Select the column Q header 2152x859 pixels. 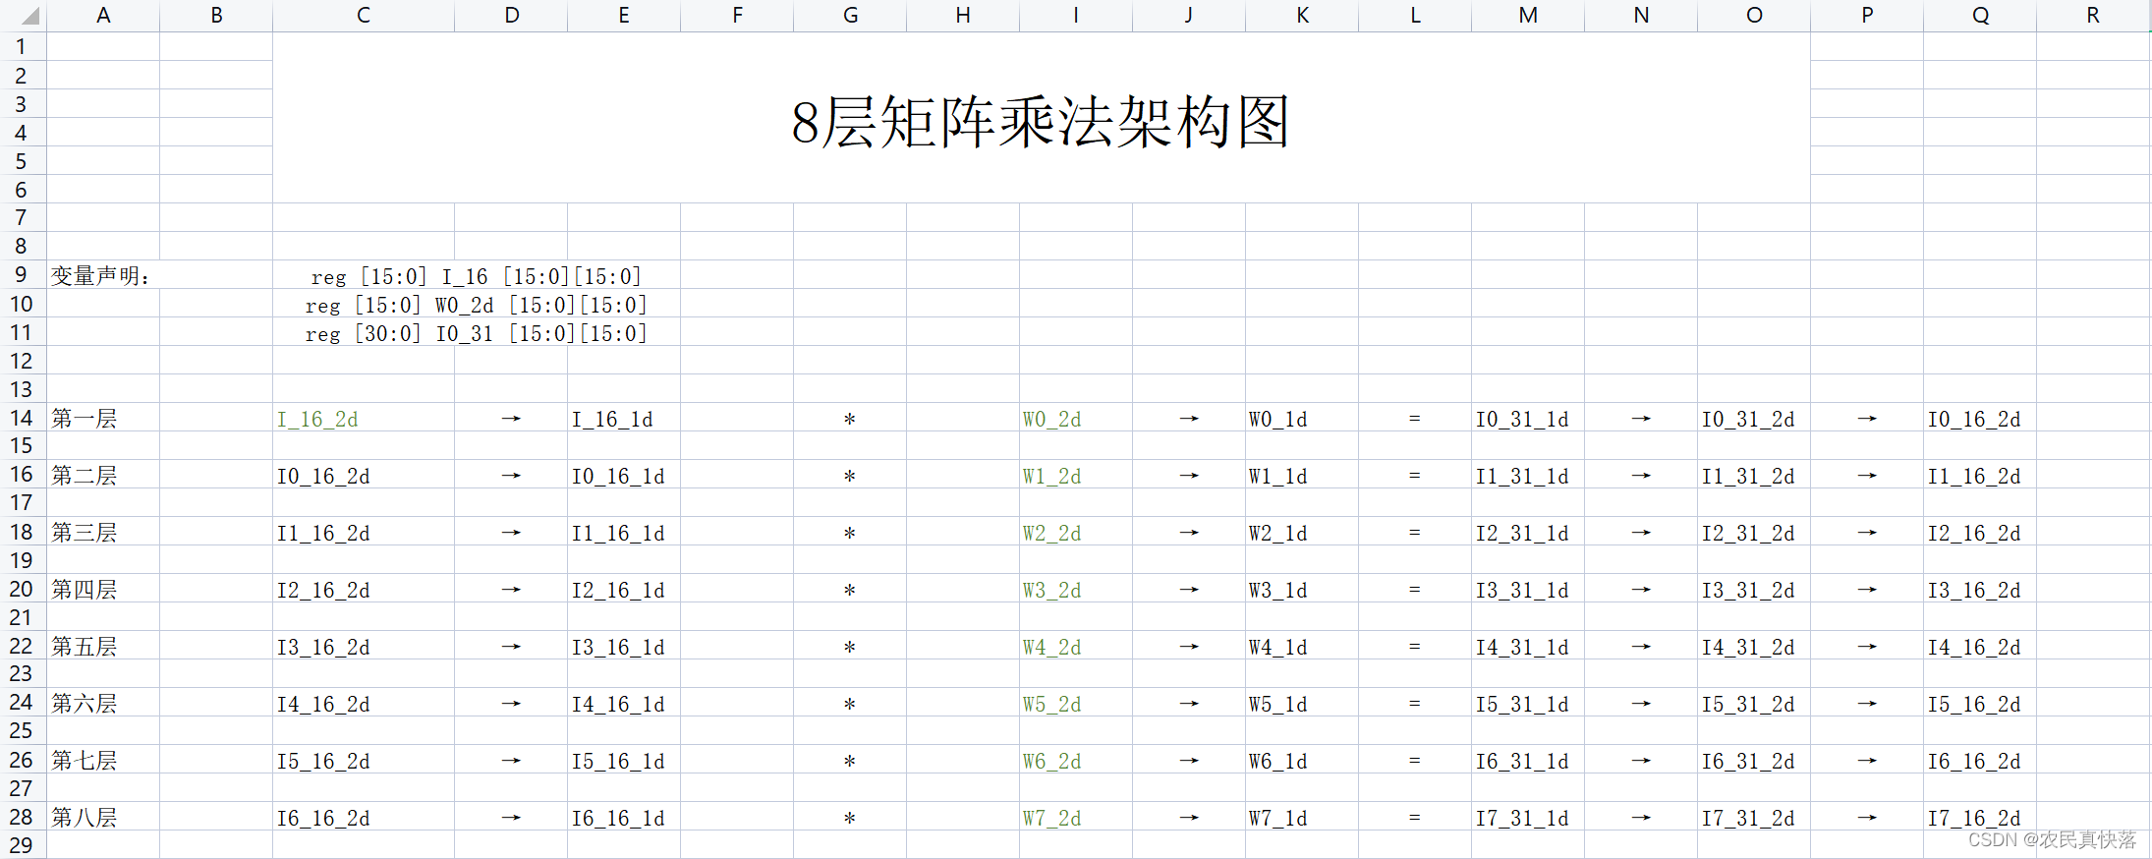coord(1979,16)
